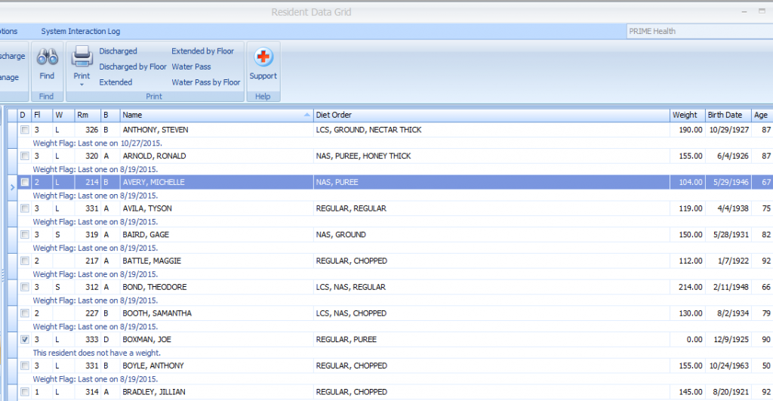Viewport: 773px width, 401px height.
Task: Select Discharged by Floor print option
Action: [133, 67]
